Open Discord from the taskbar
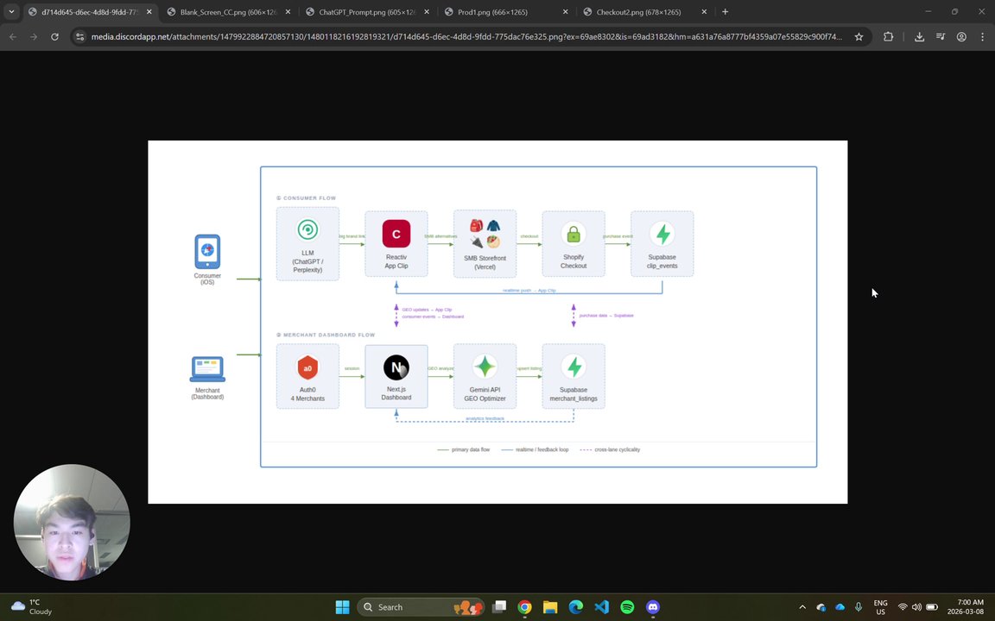This screenshot has height=621, width=995. tap(653, 607)
